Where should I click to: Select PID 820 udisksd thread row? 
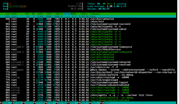tap(88, 100)
